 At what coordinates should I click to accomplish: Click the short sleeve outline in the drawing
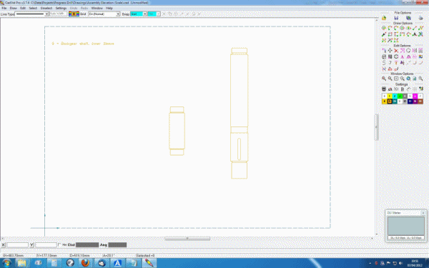pyautogui.click(x=177, y=131)
